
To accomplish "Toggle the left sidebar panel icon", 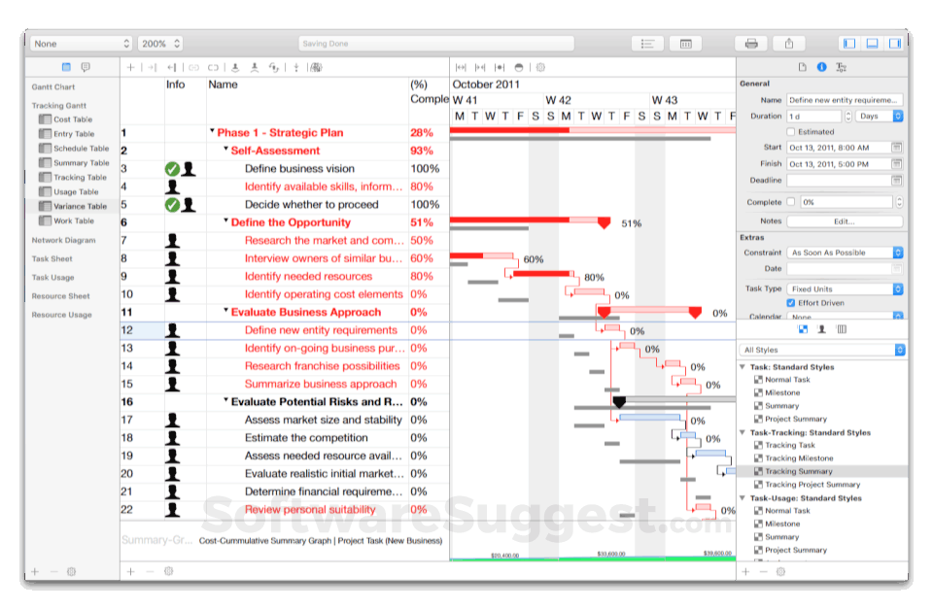I will (849, 44).
